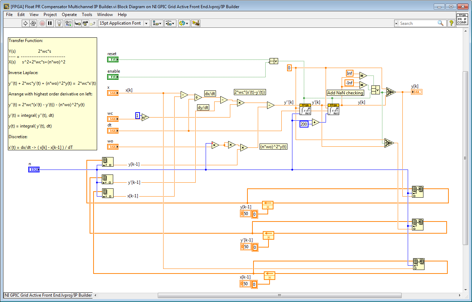
Task: Click the dx/dt label
Action: (210, 94)
